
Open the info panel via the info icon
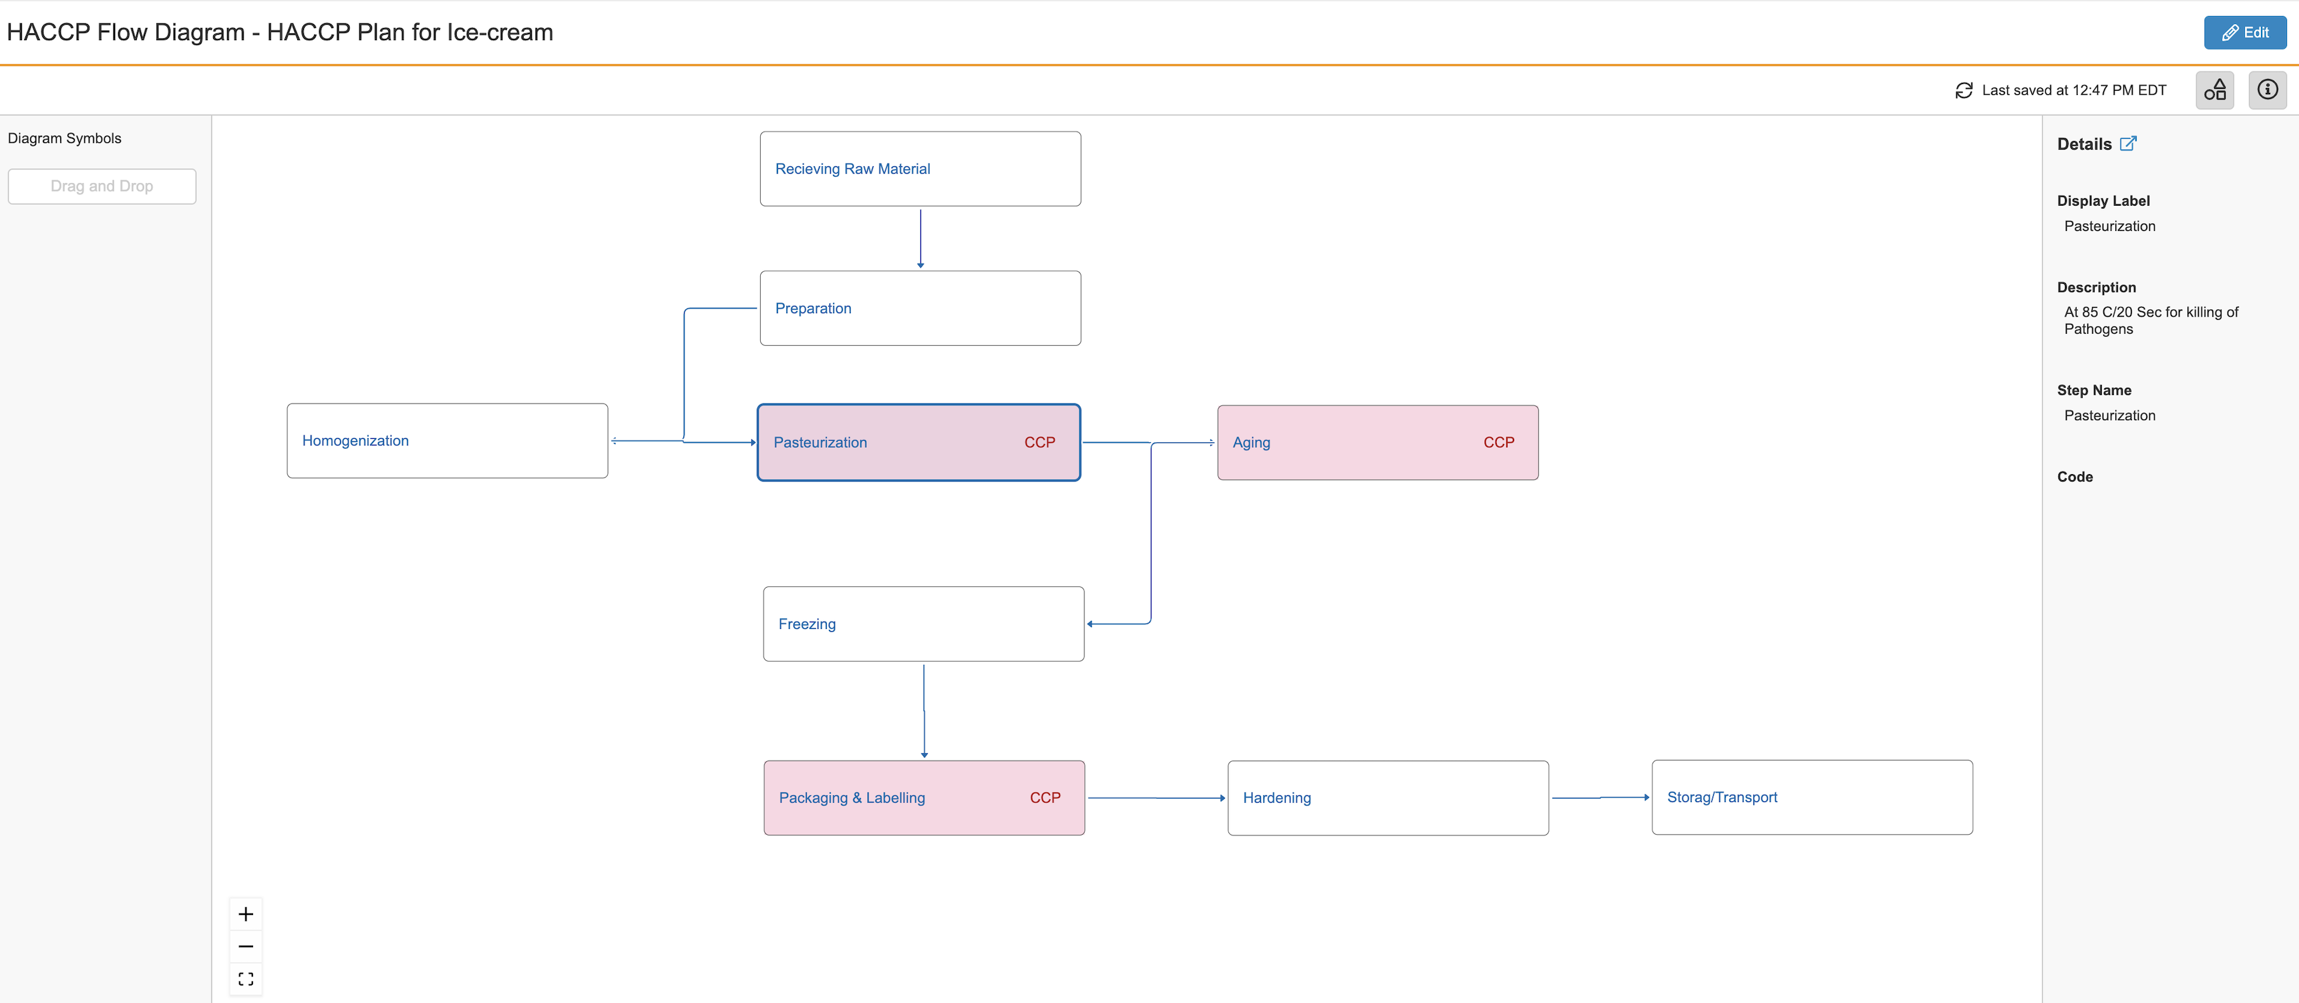coord(2266,89)
